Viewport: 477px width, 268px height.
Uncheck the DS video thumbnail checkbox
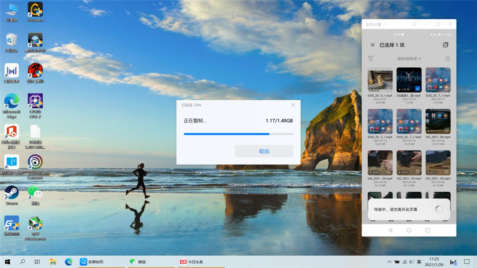(x=418, y=89)
